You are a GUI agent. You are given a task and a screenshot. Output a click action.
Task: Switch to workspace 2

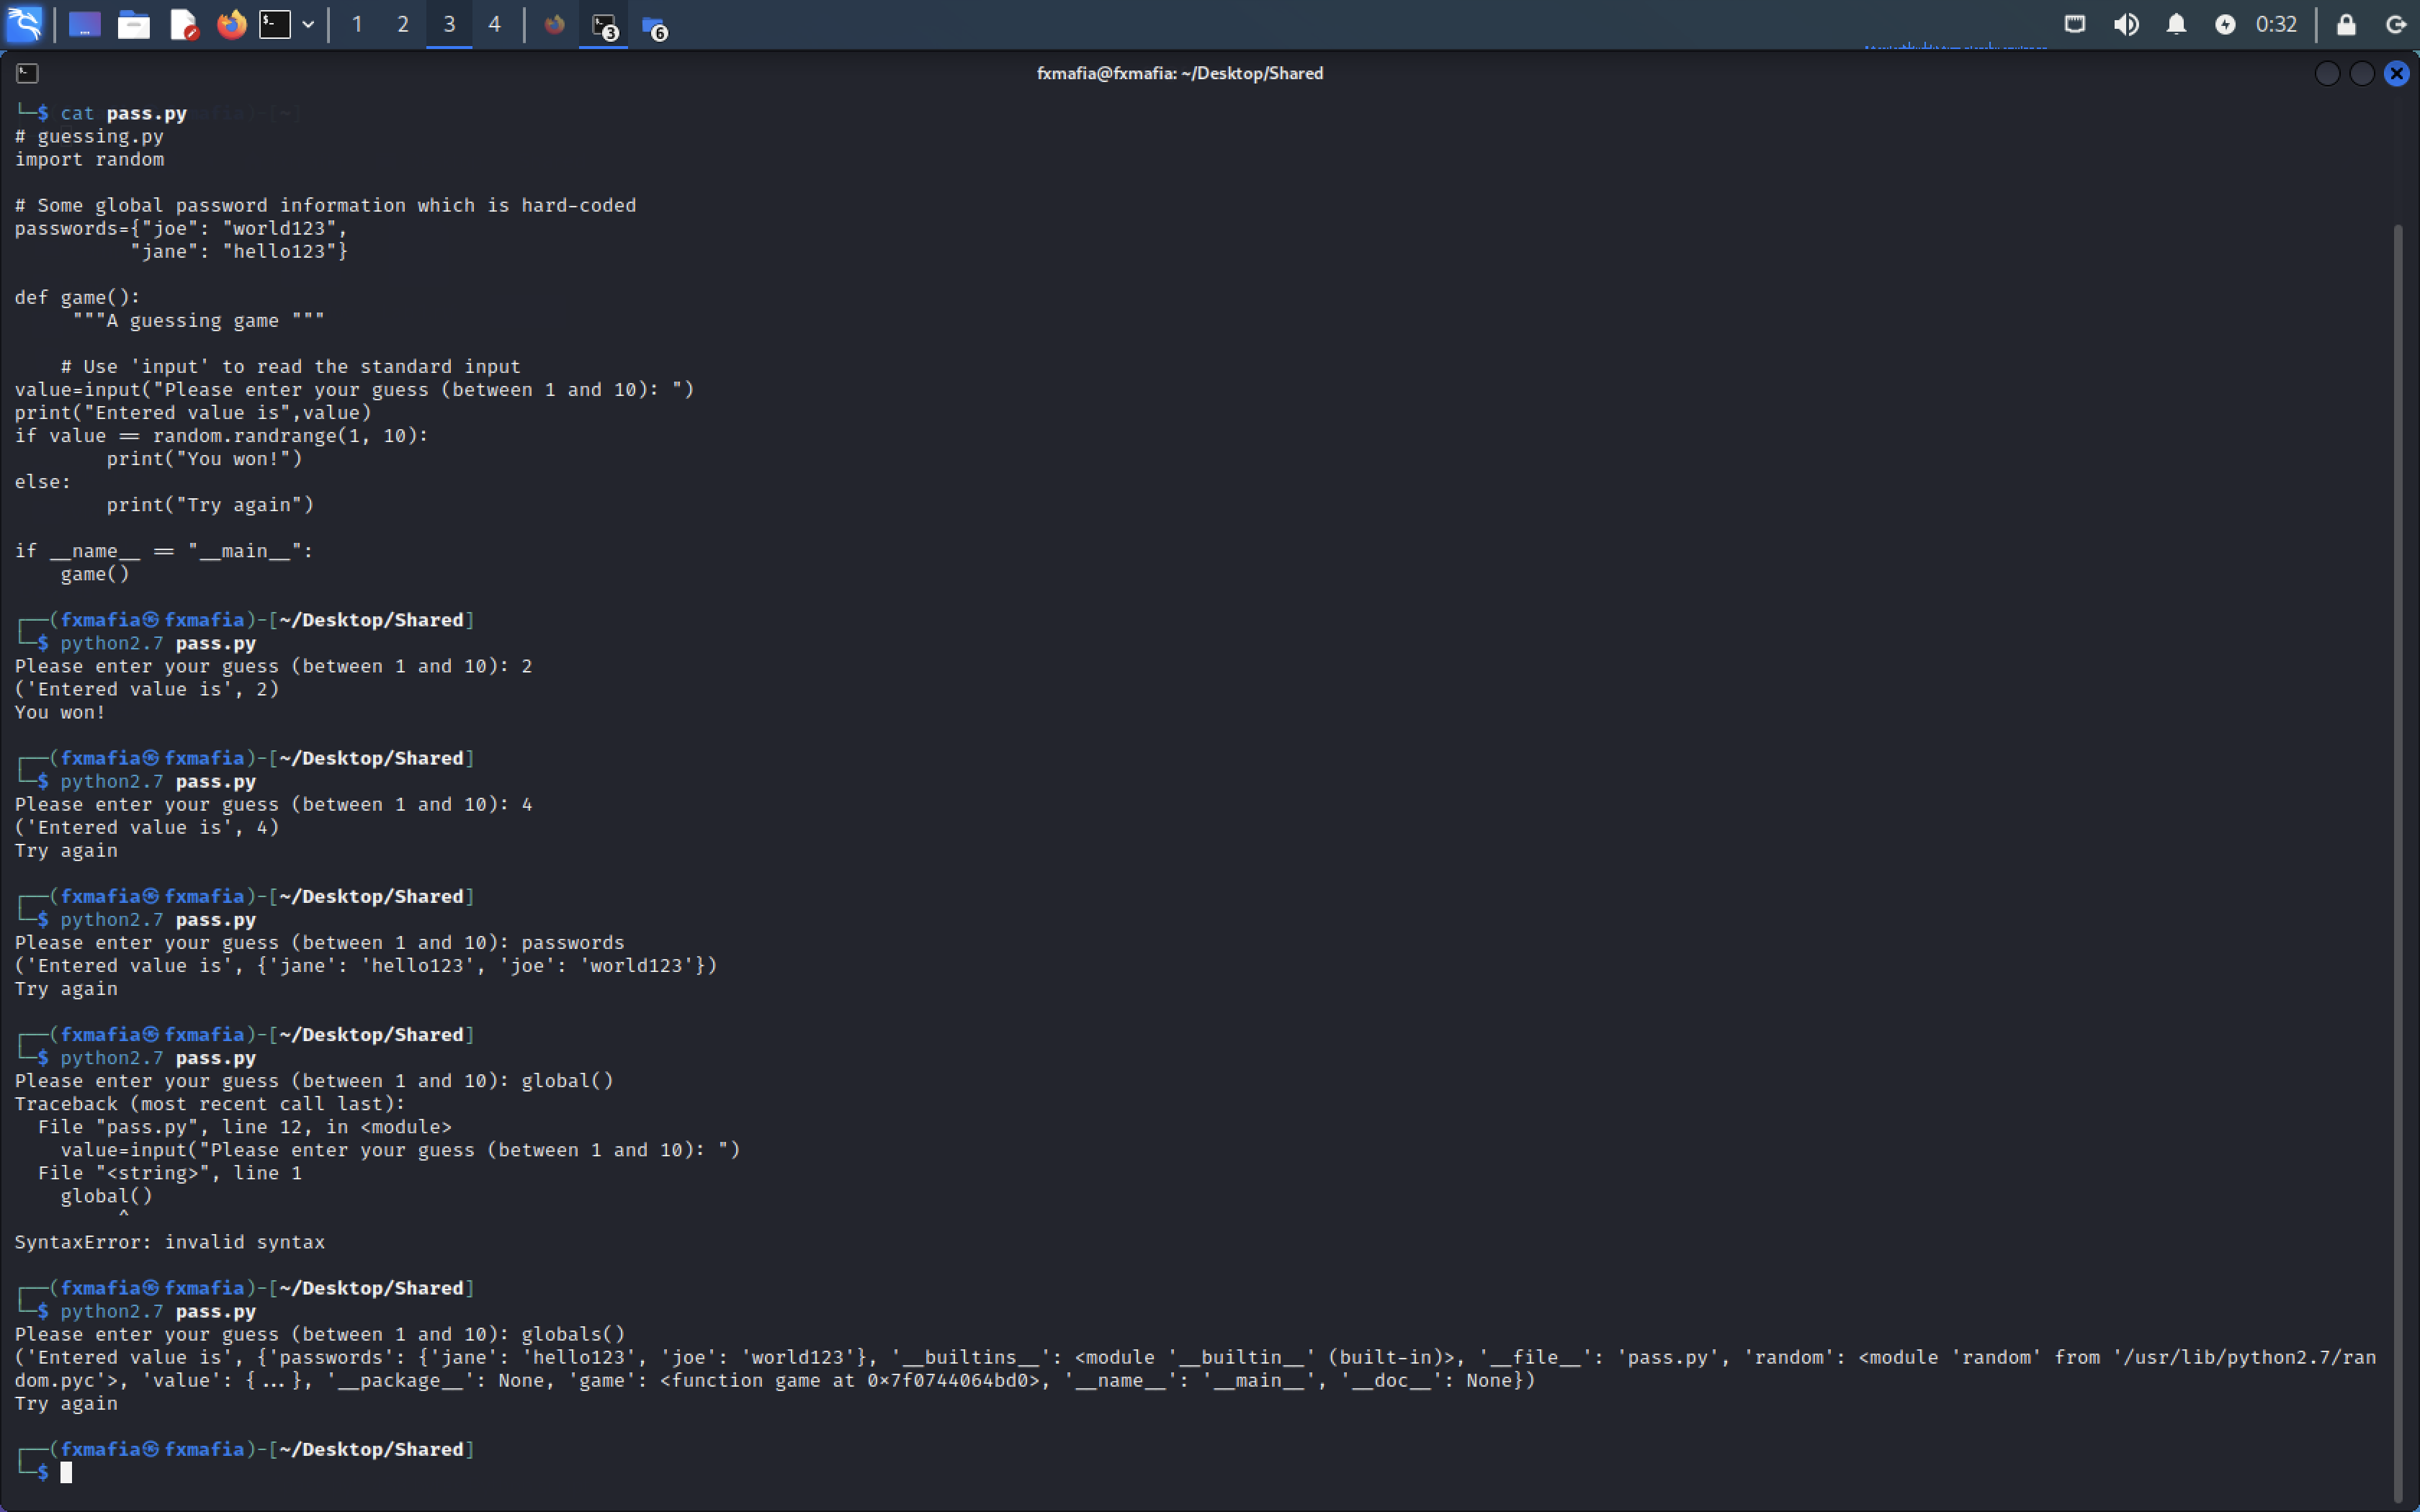point(403,24)
